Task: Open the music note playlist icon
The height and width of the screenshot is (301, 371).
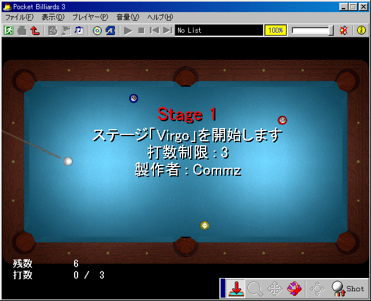Action: (79, 30)
